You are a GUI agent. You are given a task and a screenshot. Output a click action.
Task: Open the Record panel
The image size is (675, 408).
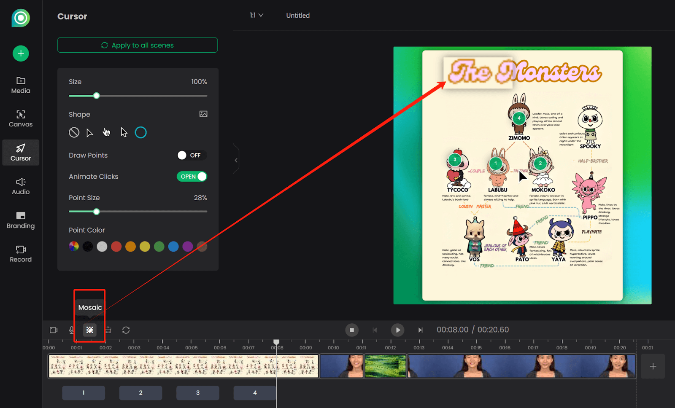click(21, 254)
